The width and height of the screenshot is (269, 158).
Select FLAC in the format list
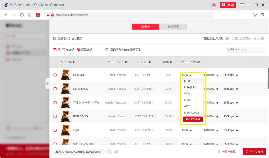pyautogui.click(x=193, y=100)
